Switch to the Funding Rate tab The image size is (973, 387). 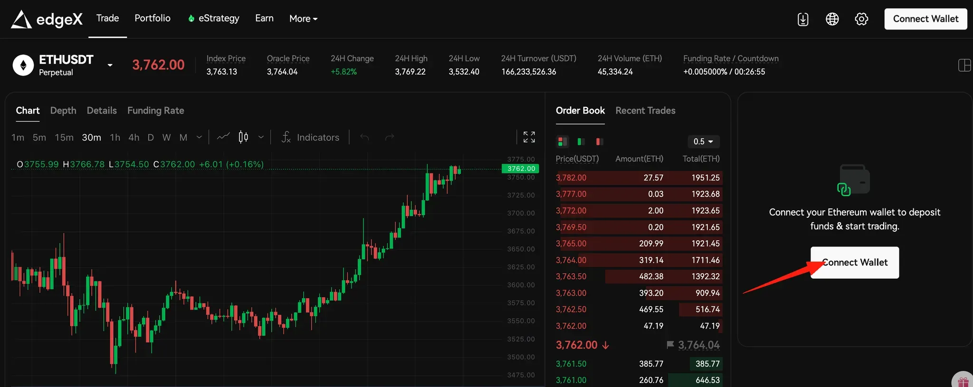tap(155, 111)
